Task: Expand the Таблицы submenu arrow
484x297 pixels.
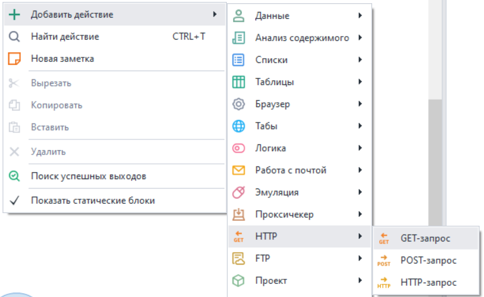Action: click(x=360, y=82)
